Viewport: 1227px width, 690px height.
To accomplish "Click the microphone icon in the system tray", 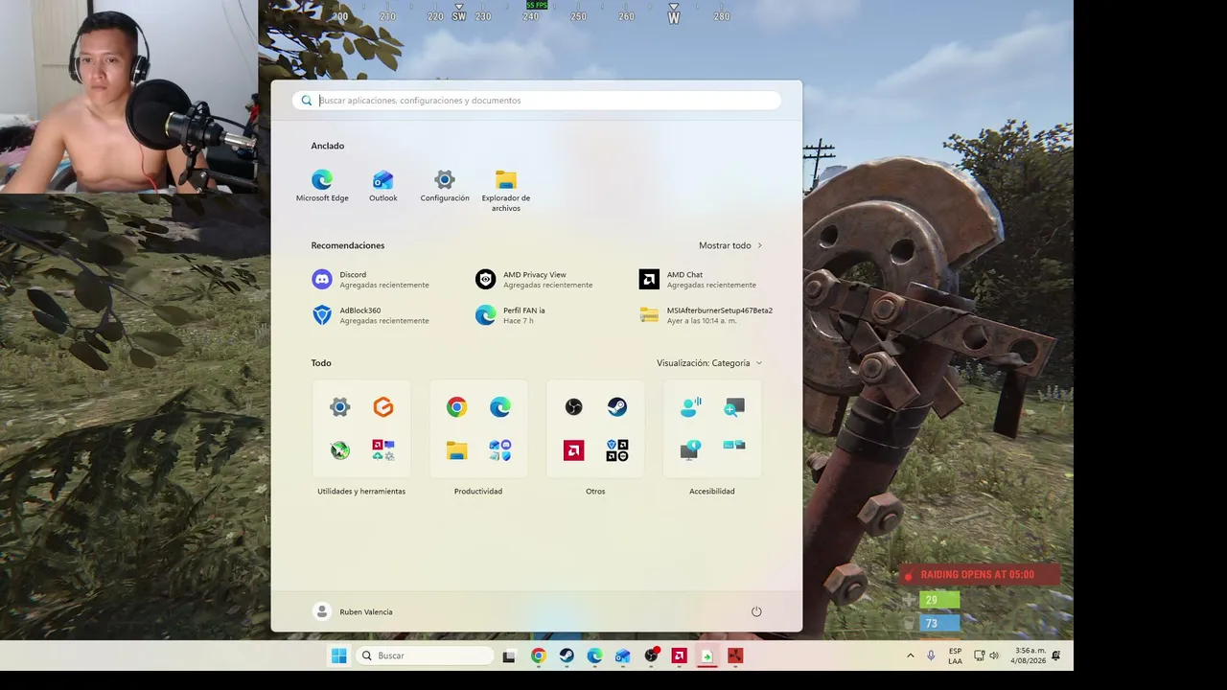I will [x=931, y=655].
